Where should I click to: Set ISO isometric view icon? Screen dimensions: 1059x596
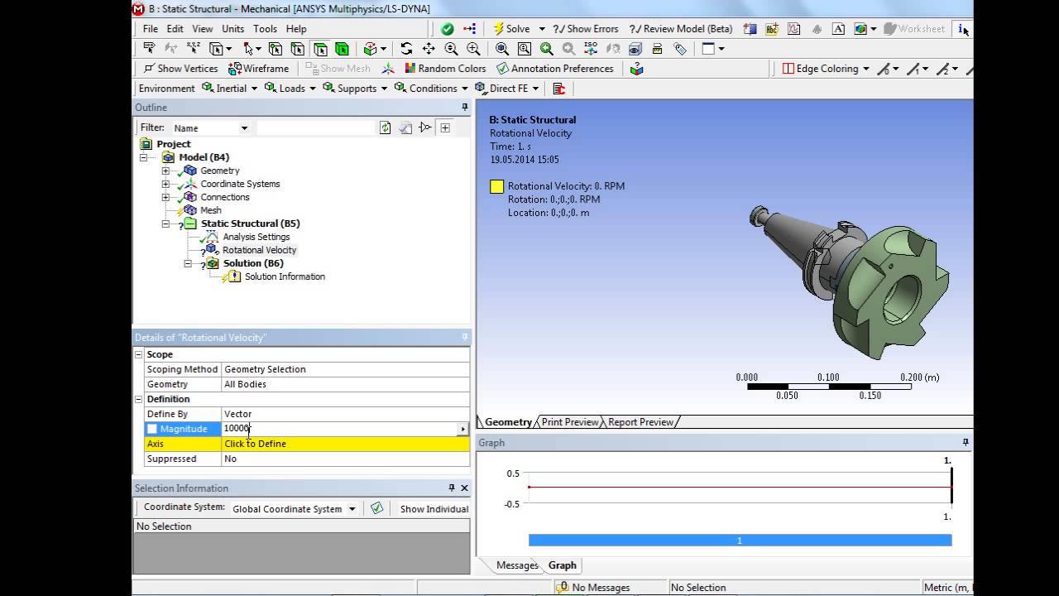[591, 49]
